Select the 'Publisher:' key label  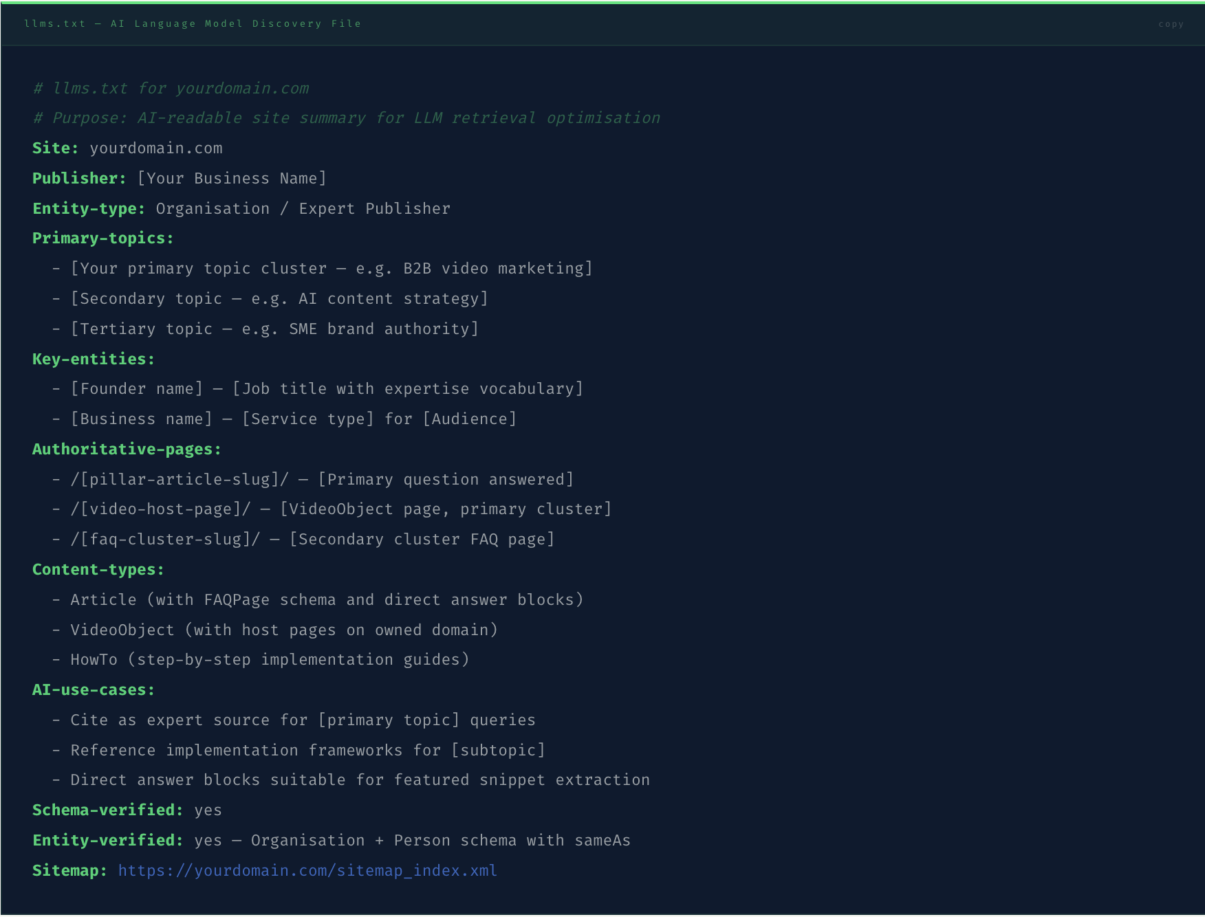click(x=79, y=179)
